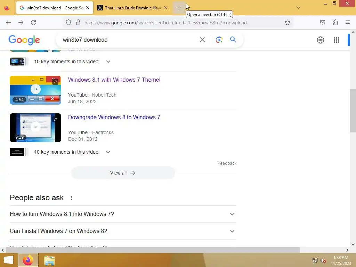Go back with the browser back arrow
Image resolution: width=356 pixels, height=267 pixels.
pos(8,23)
